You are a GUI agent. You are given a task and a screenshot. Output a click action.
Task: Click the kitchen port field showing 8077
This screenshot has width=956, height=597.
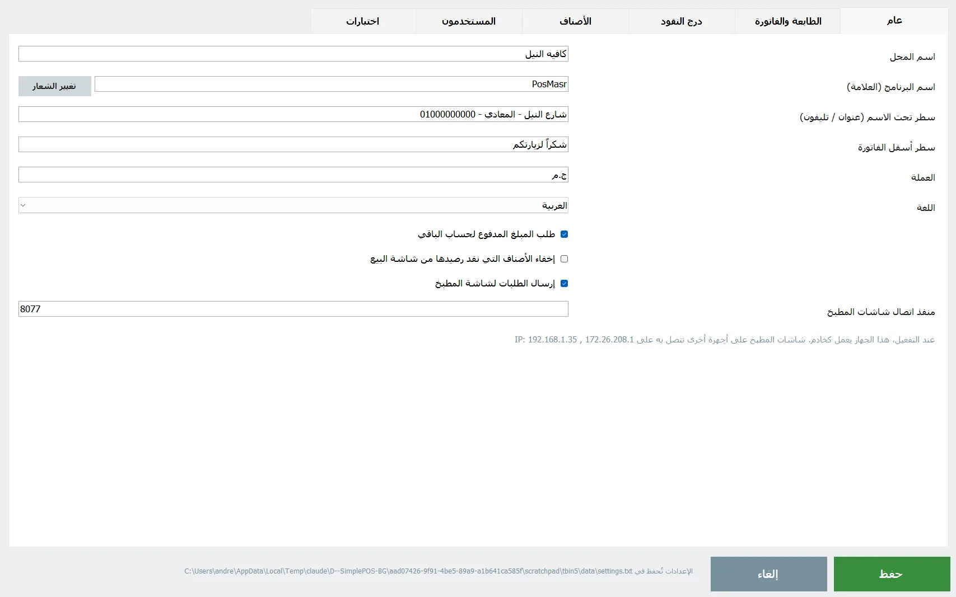coord(293,309)
